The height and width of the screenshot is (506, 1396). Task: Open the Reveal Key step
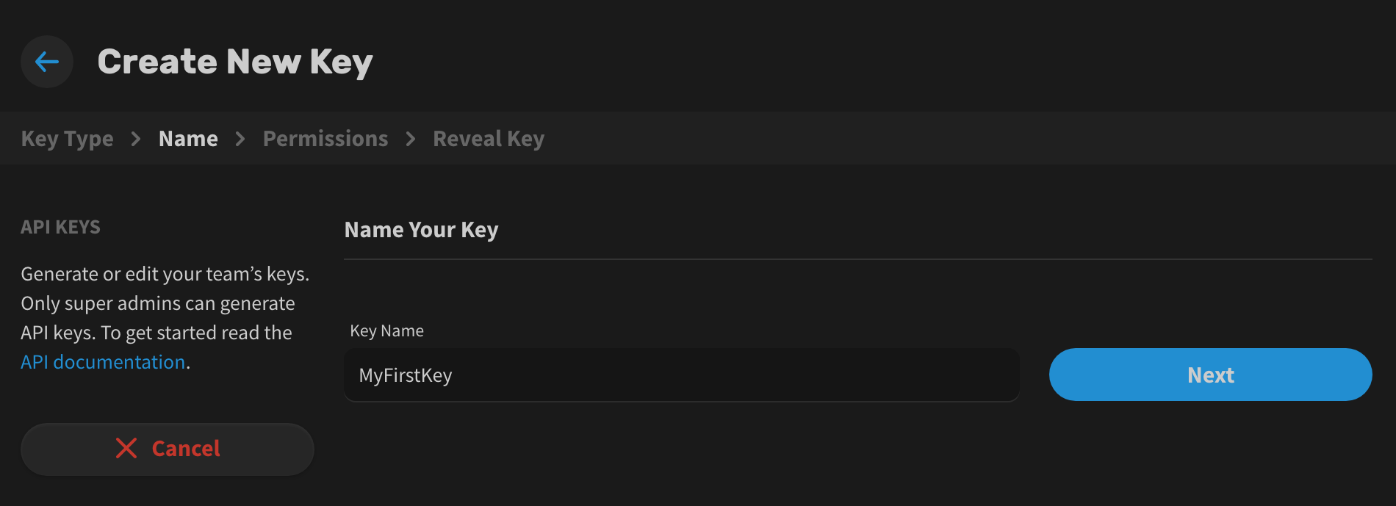point(489,139)
